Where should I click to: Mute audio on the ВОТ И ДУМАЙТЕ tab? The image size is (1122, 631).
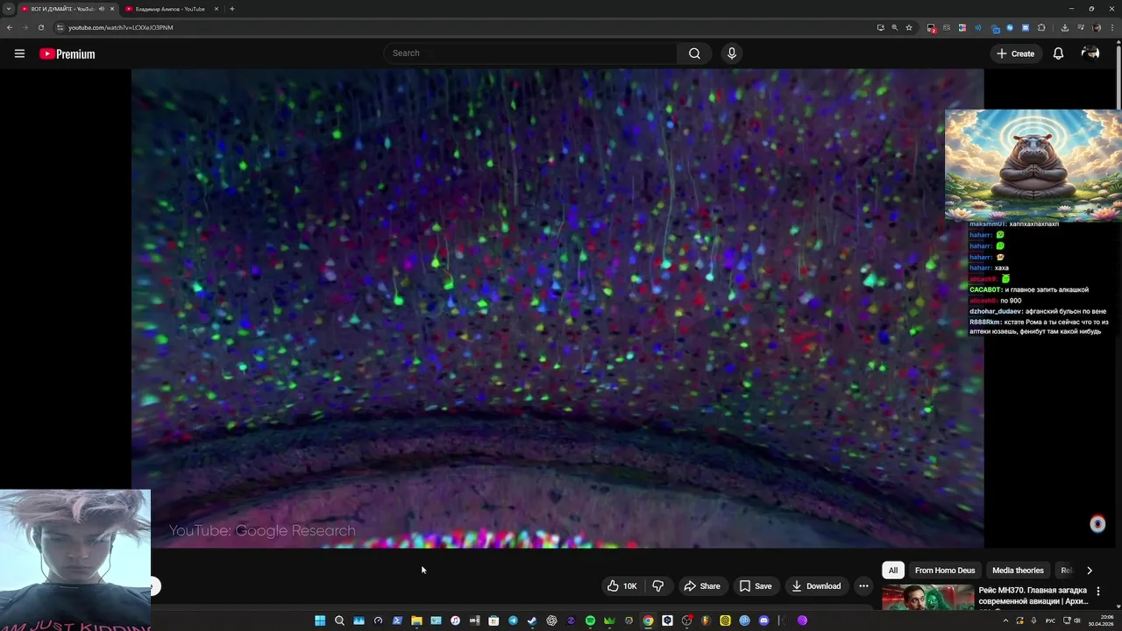(101, 9)
